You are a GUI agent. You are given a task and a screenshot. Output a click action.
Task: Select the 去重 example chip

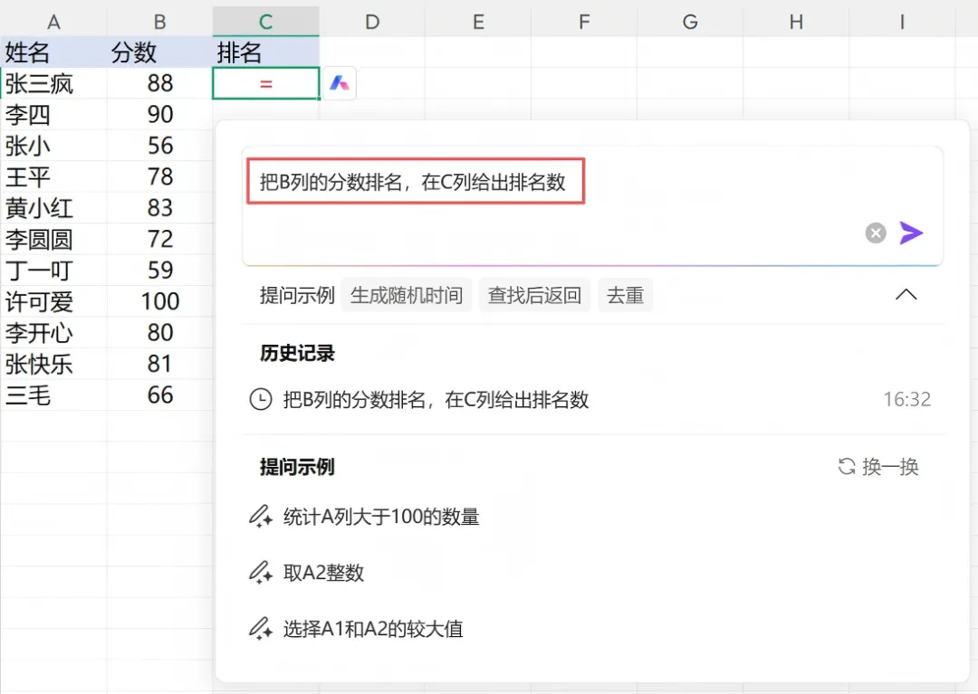pos(625,295)
